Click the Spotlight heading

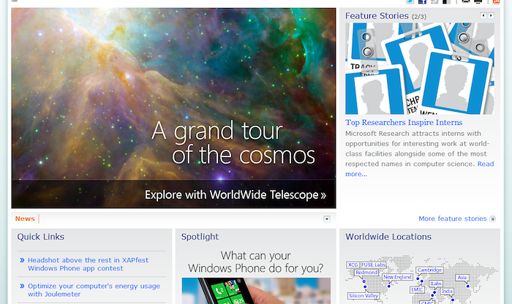pyautogui.click(x=200, y=237)
